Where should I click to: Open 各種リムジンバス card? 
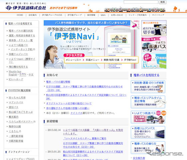148,132
